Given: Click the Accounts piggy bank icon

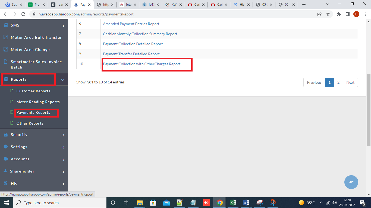Looking at the screenshot, I should pyautogui.click(x=6, y=159).
